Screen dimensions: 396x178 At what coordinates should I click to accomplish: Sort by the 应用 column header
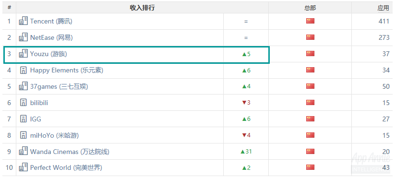coord(383,8)
